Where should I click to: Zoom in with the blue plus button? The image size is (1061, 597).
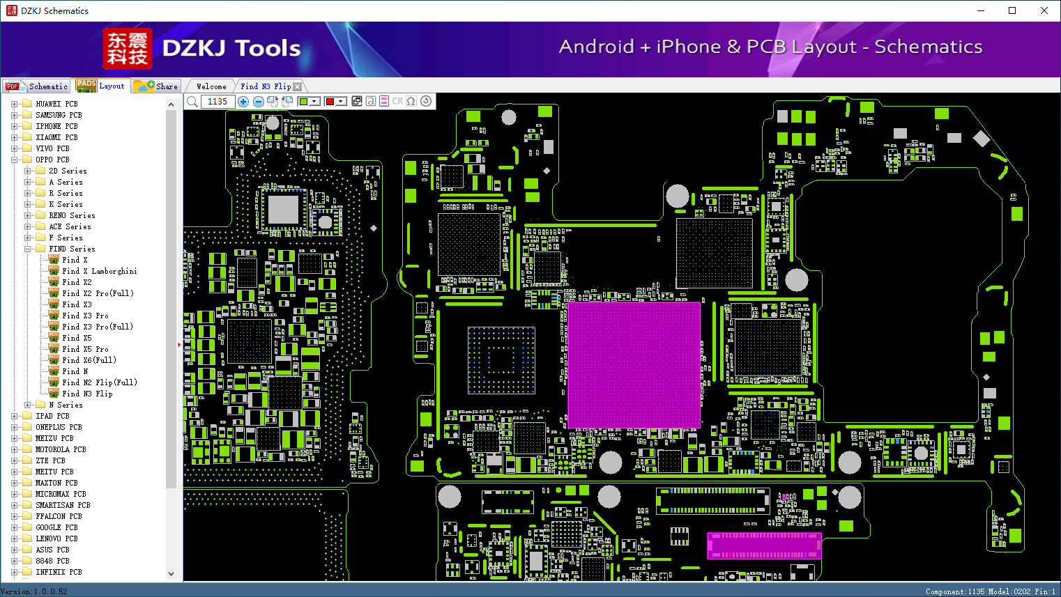click(243, 102)
